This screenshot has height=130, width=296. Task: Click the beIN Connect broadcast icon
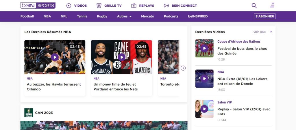pyautogui.click(x=166, y=6)
